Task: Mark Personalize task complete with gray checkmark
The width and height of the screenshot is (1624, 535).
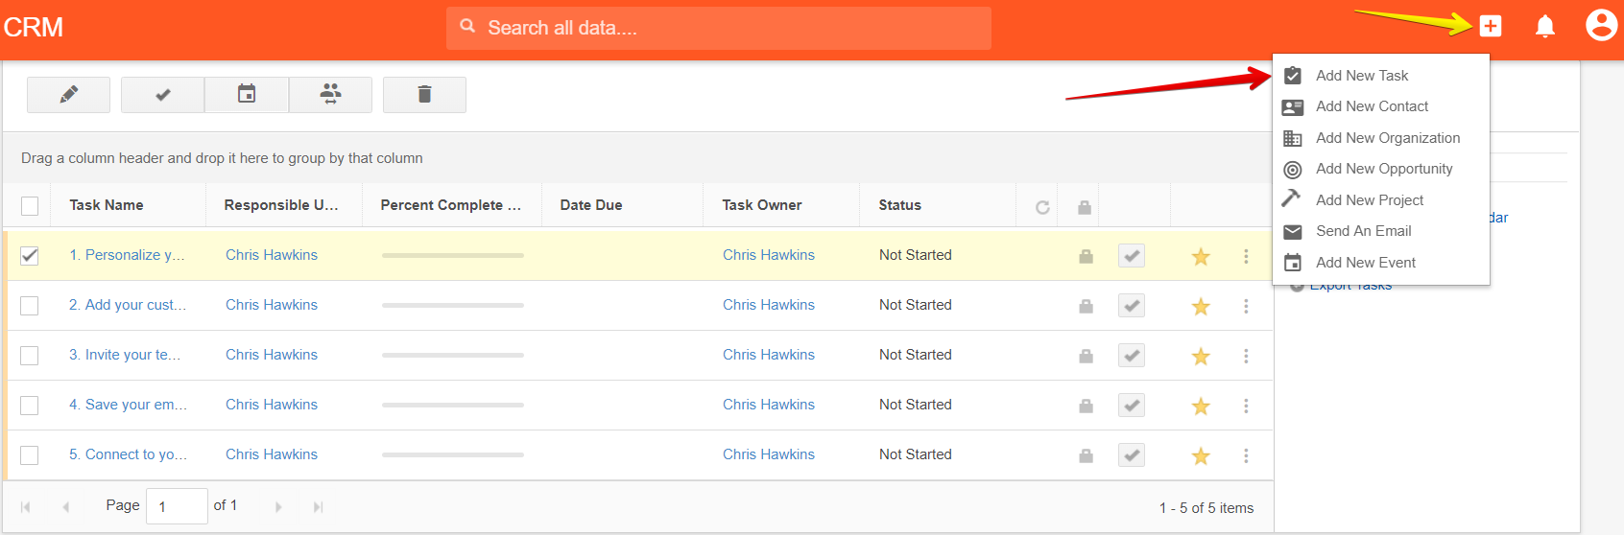Action: (x=1132, y=256)
